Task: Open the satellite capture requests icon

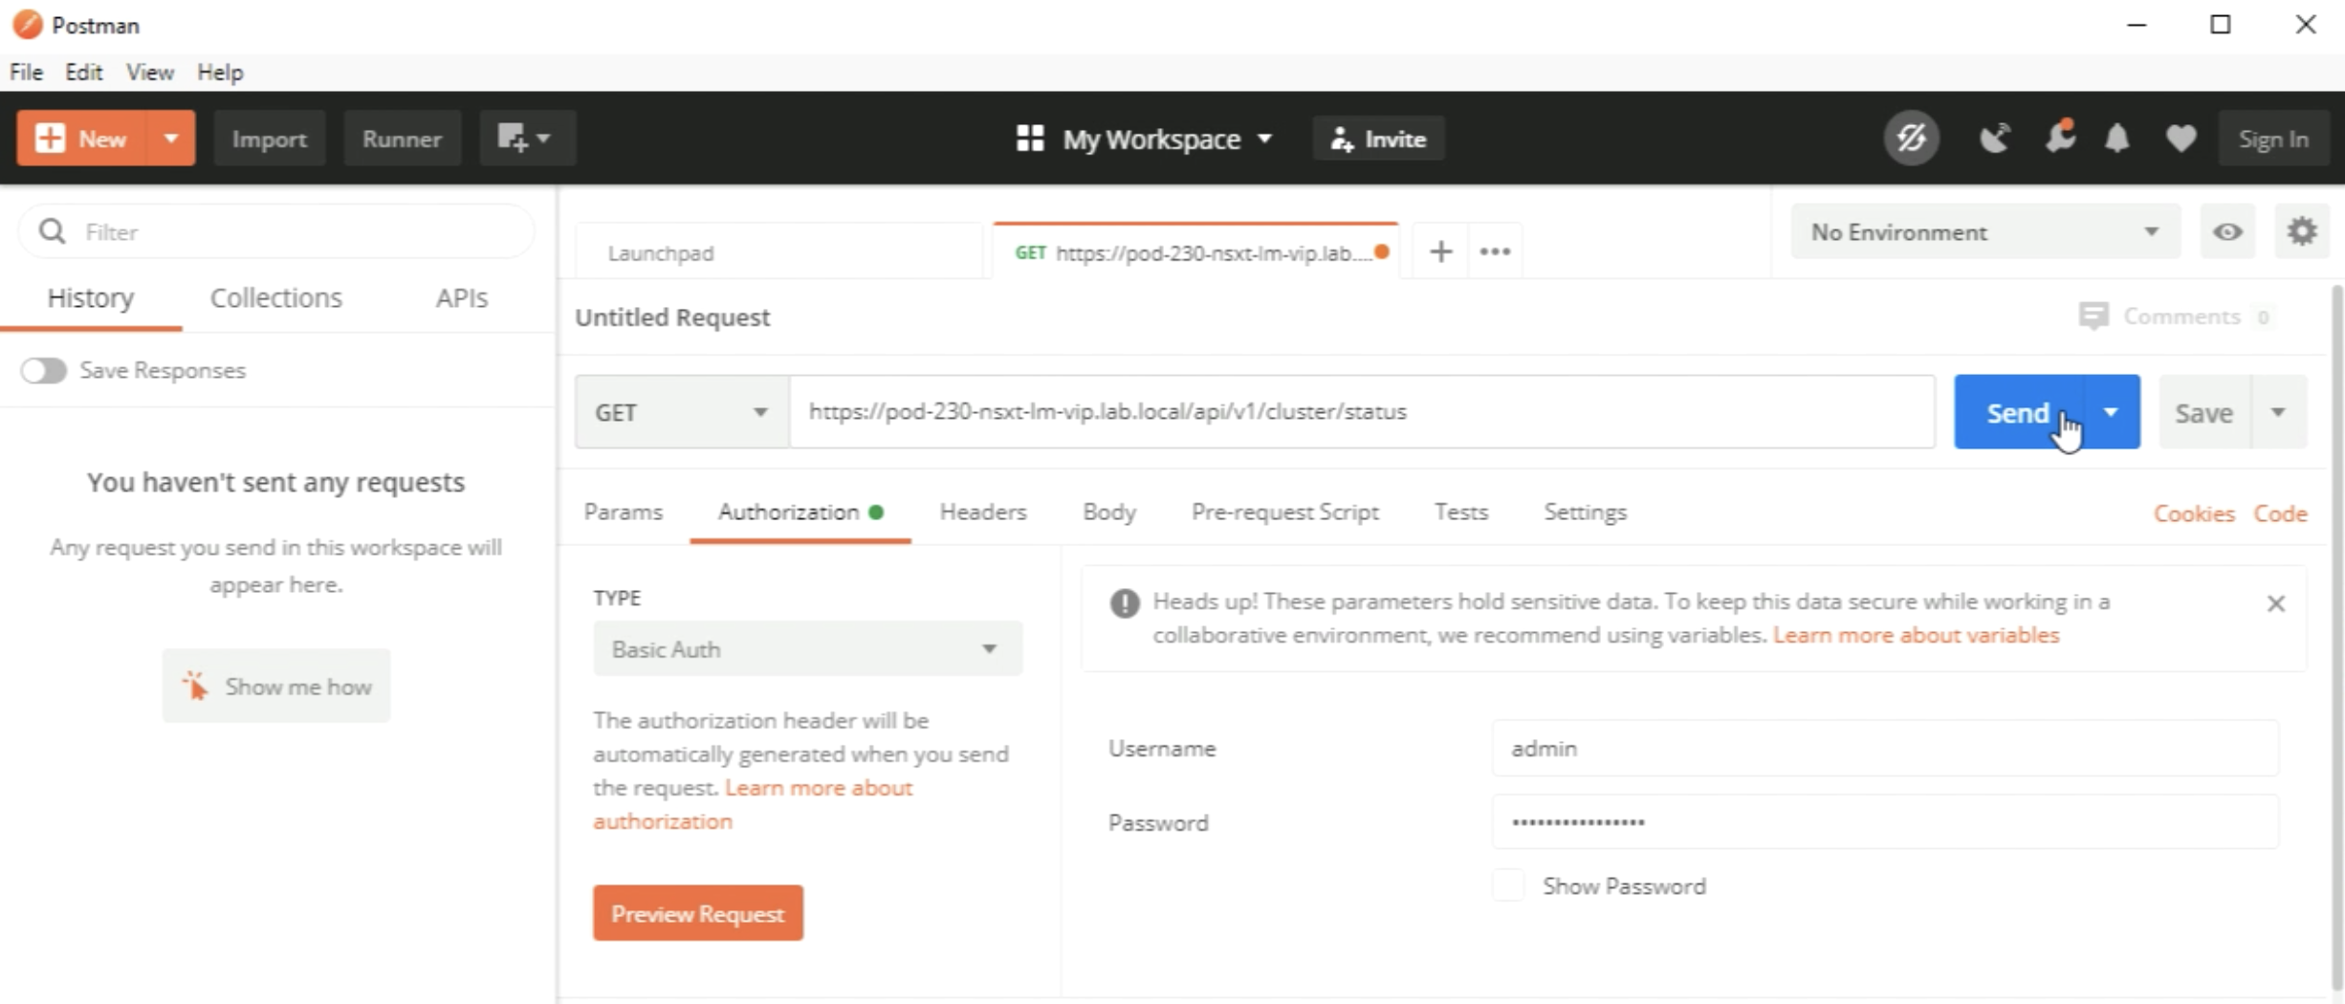Action: 1994,139
